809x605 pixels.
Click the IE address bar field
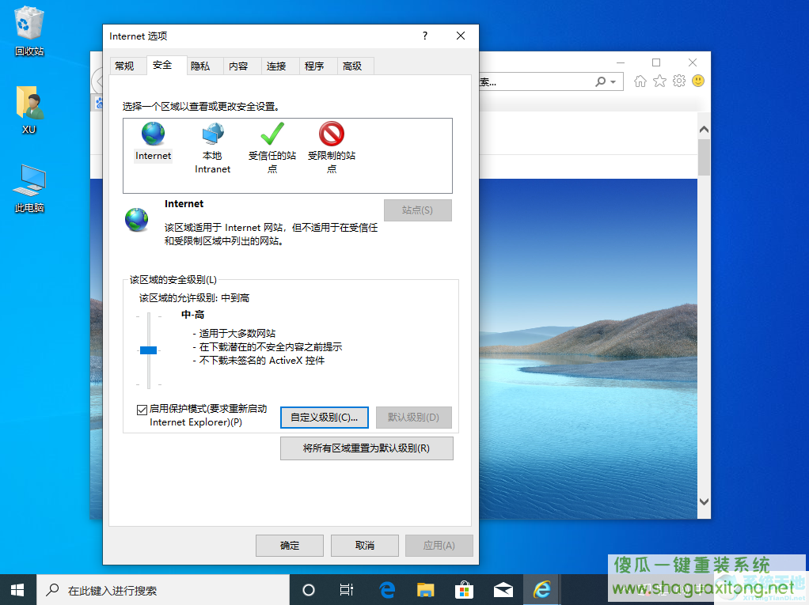(537, 81)
